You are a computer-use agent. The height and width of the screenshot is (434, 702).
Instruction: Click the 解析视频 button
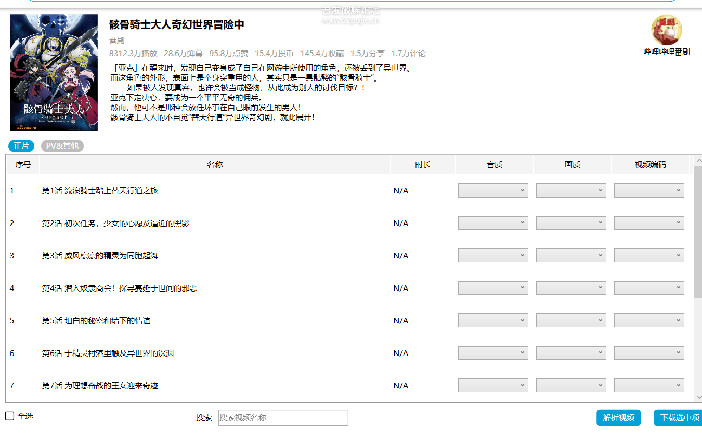click(x=618, y=417)
